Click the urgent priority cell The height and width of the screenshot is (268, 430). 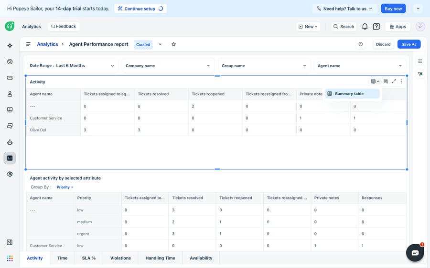[x=97, y=234]
